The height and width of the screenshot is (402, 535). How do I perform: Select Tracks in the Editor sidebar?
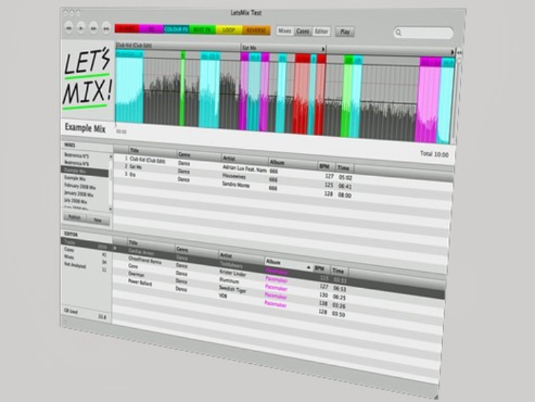84,243
